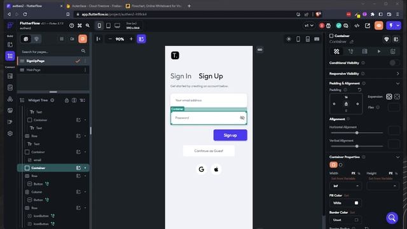Open a new browser tab
Screen dimensions: 407x229
click(x=190, y=6)
